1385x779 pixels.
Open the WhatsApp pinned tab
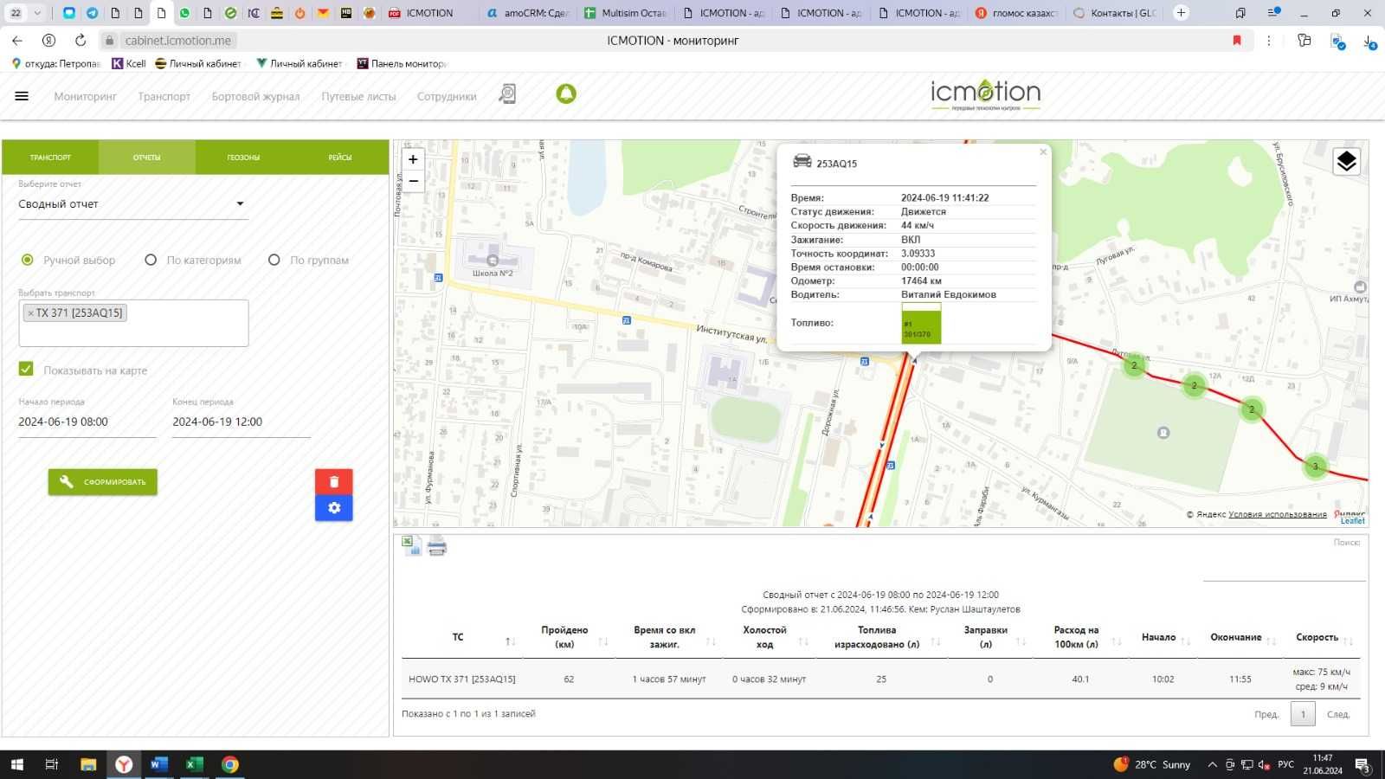pos(184,13)
